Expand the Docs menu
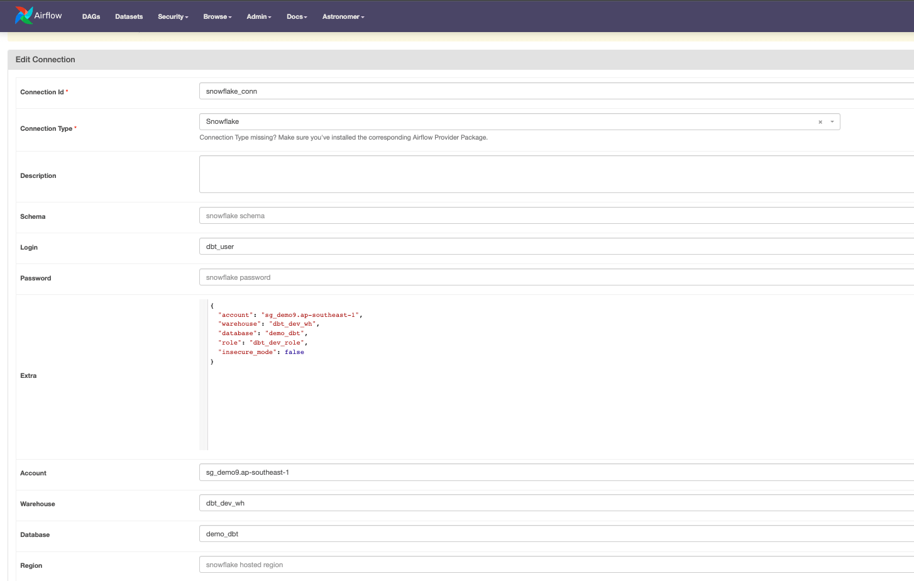Image resolution: width=914 pixels, height=581 pixels. click(297, 17)
